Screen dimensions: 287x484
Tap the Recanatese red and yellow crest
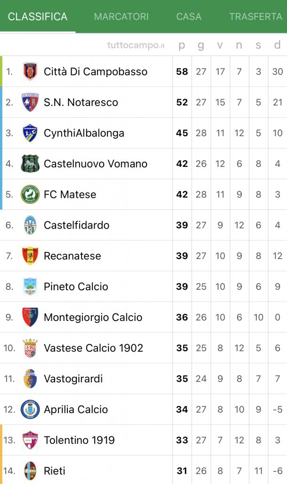[30, 256]
